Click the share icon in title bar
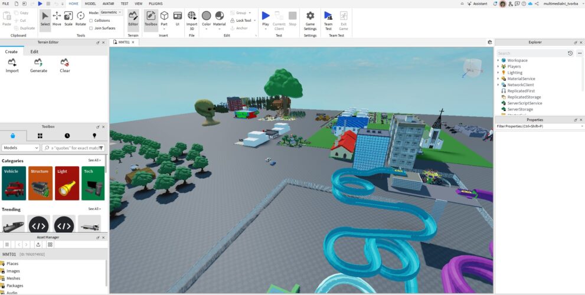 point(537,4)
